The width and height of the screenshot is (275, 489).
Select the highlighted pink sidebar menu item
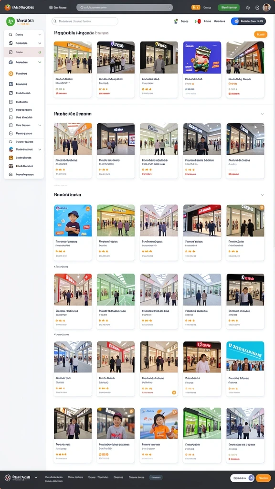point(24,52)
